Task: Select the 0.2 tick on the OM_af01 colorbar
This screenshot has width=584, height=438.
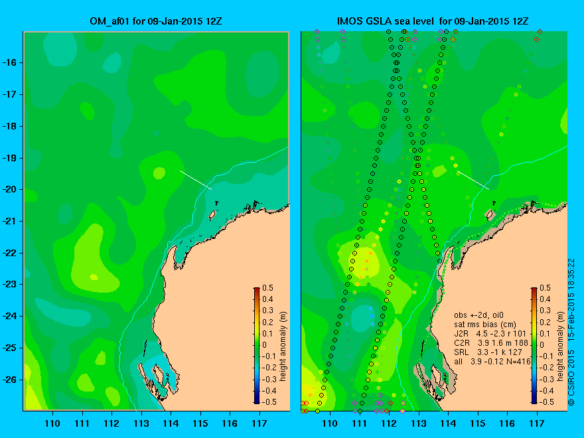Action: (x=268, y=323)
